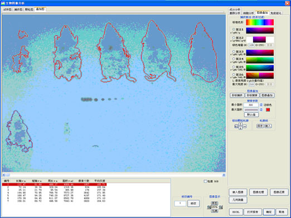Open the 细胞分析 tab
This screenshot has height=218, width=291.
click(x=249, y=13)
